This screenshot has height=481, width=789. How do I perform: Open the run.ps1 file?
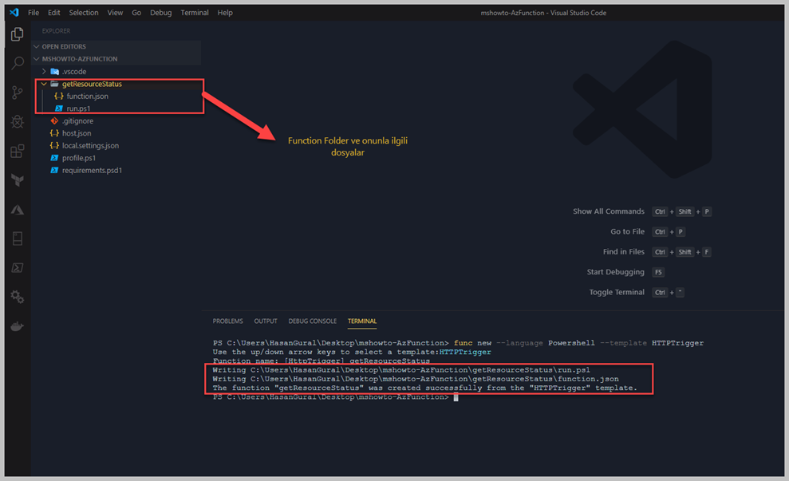click(78, 108)
